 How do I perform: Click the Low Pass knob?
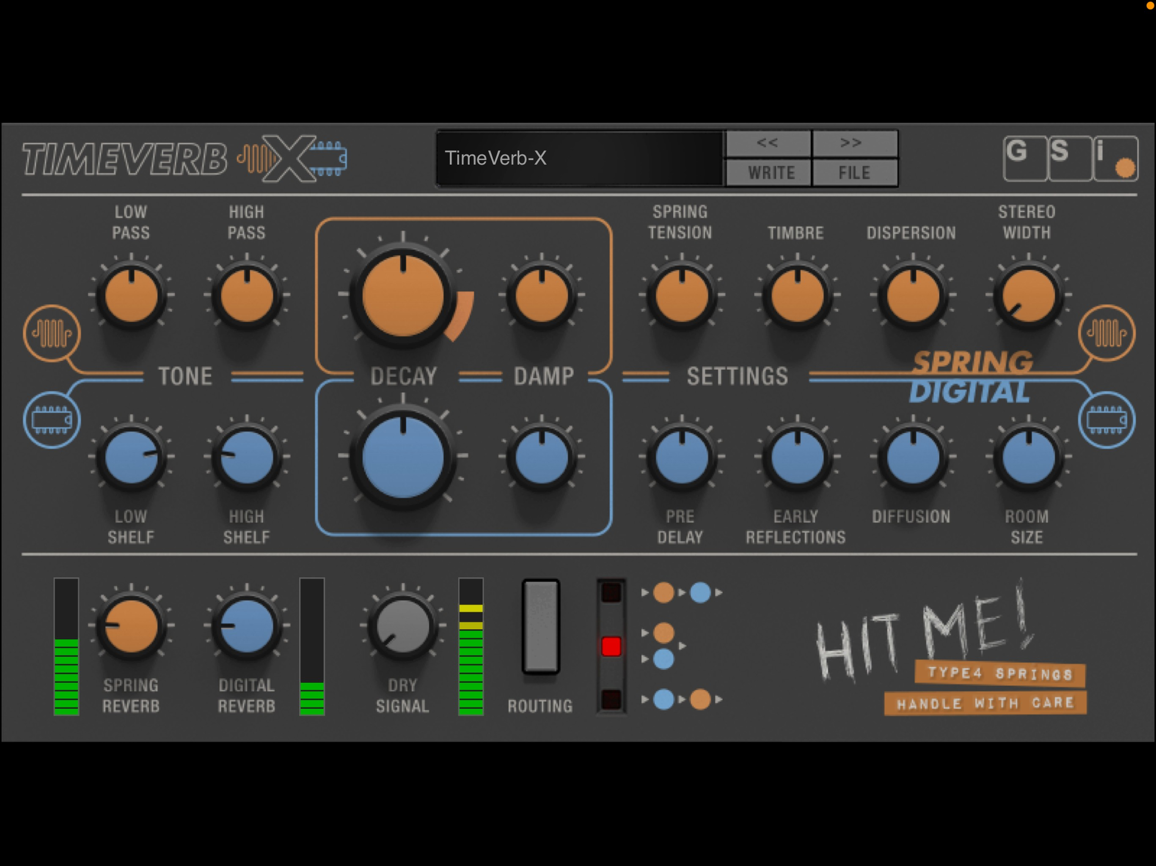131,296
